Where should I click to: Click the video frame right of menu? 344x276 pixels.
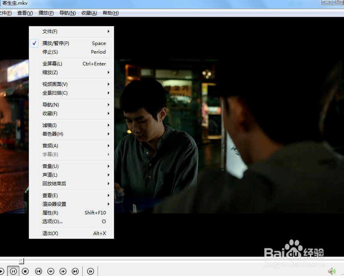[x=228, y=136]
